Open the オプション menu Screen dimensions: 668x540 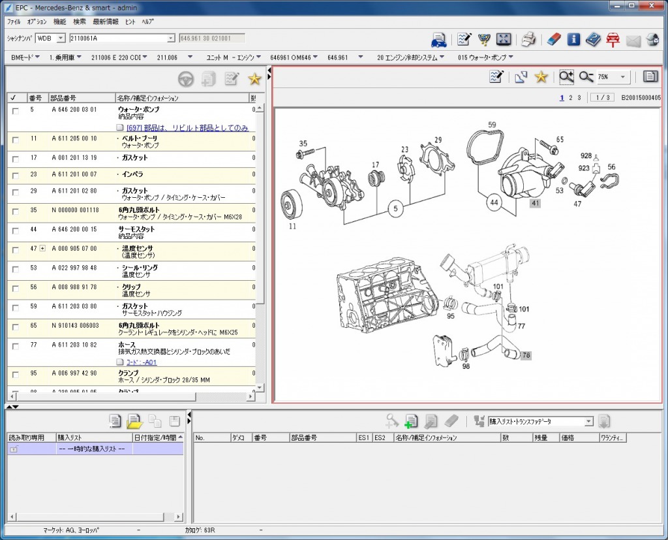tap(37, 22)
